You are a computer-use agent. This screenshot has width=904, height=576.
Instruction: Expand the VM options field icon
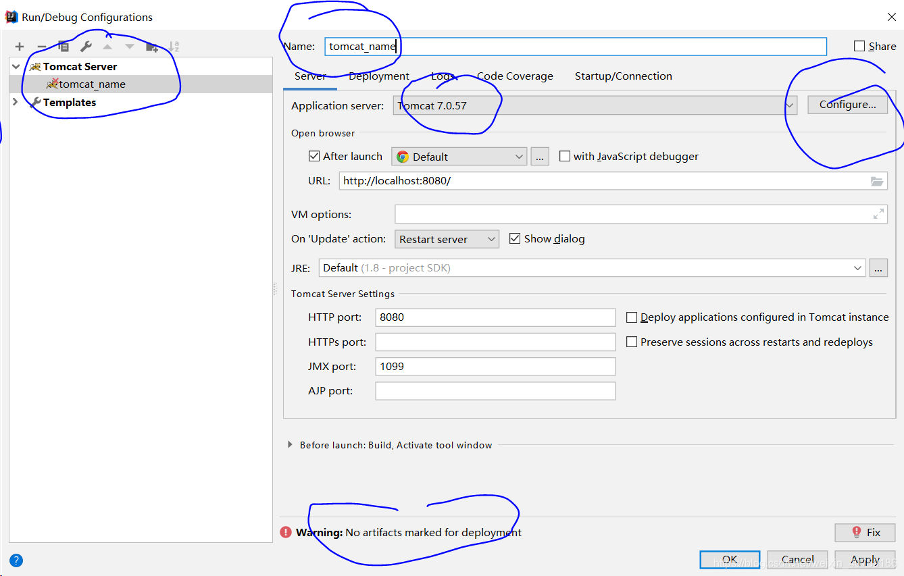pyautogui.click(x=878, y=214)
